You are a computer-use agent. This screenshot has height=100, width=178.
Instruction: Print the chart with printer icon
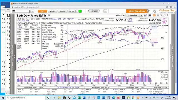[158, 15]
